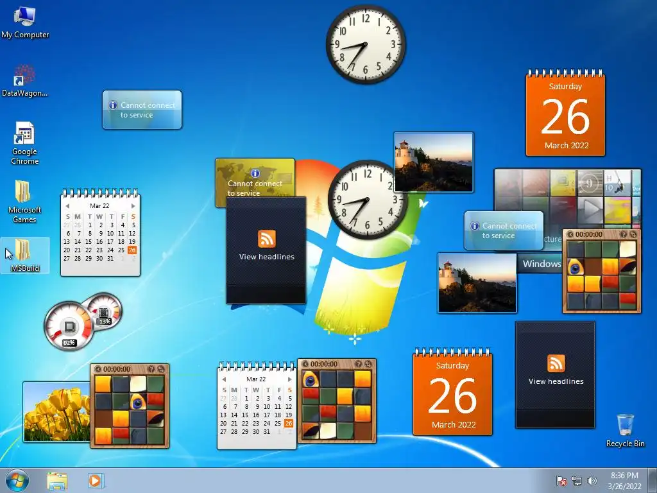Click 'View headlines' in gadget above Recycle Bin
This screenshot has width=657, height=493.
[x=556, y=381]
